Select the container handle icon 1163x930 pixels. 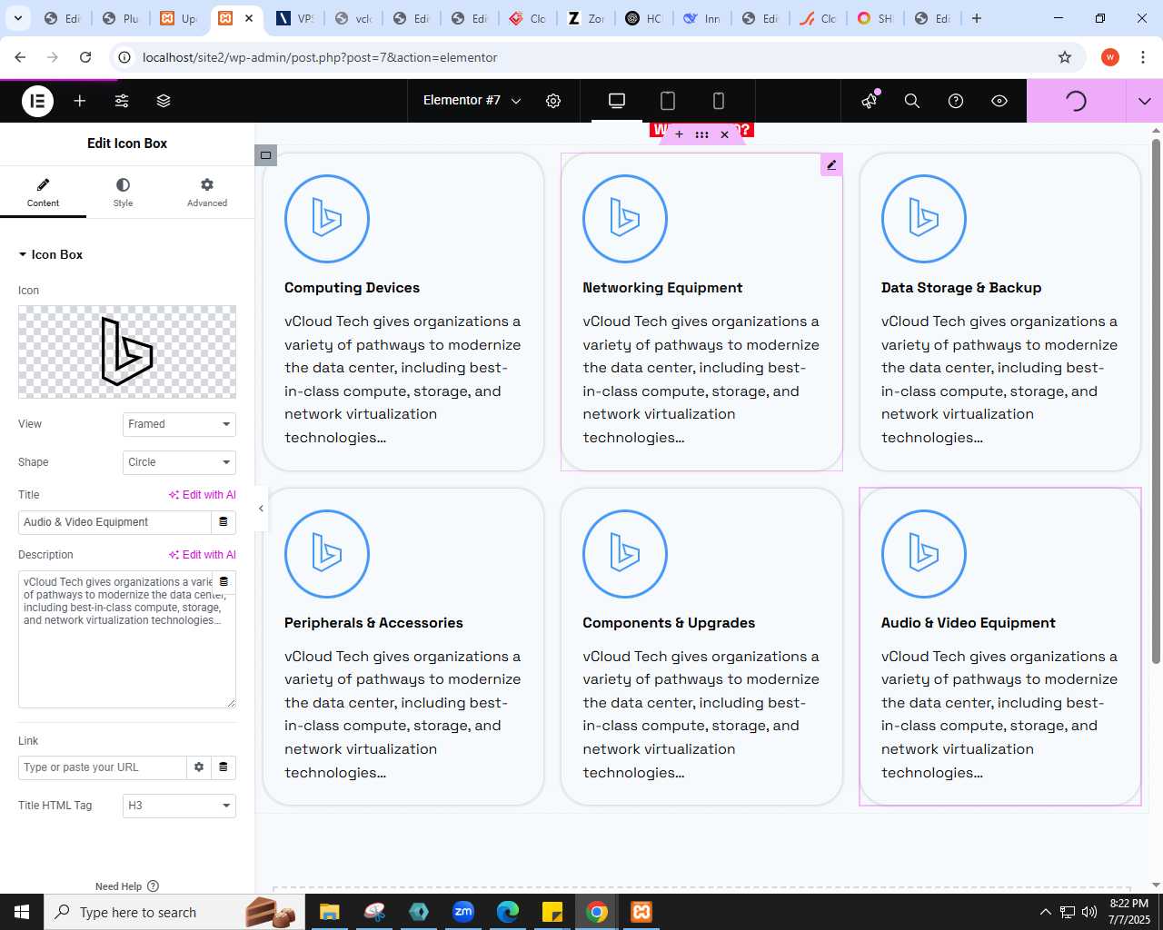(x=265, y=155)
